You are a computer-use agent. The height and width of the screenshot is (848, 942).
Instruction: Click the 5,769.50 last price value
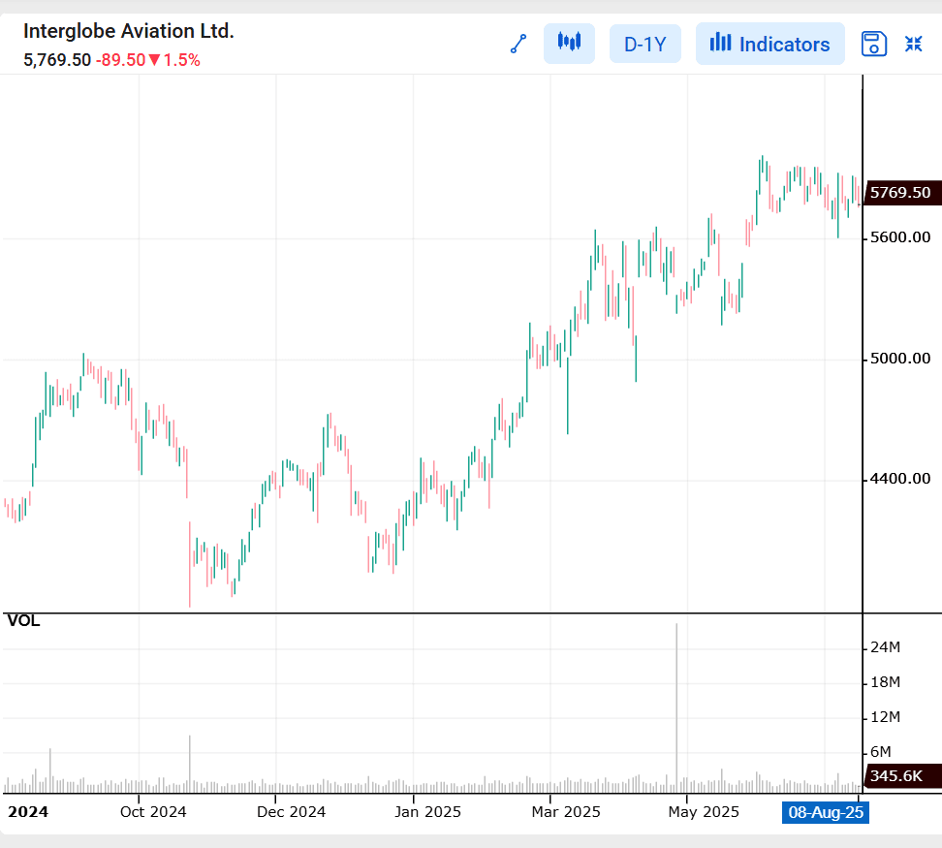[57, 60]
